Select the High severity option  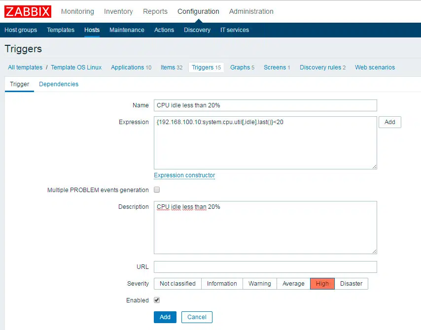click(322, 284)
